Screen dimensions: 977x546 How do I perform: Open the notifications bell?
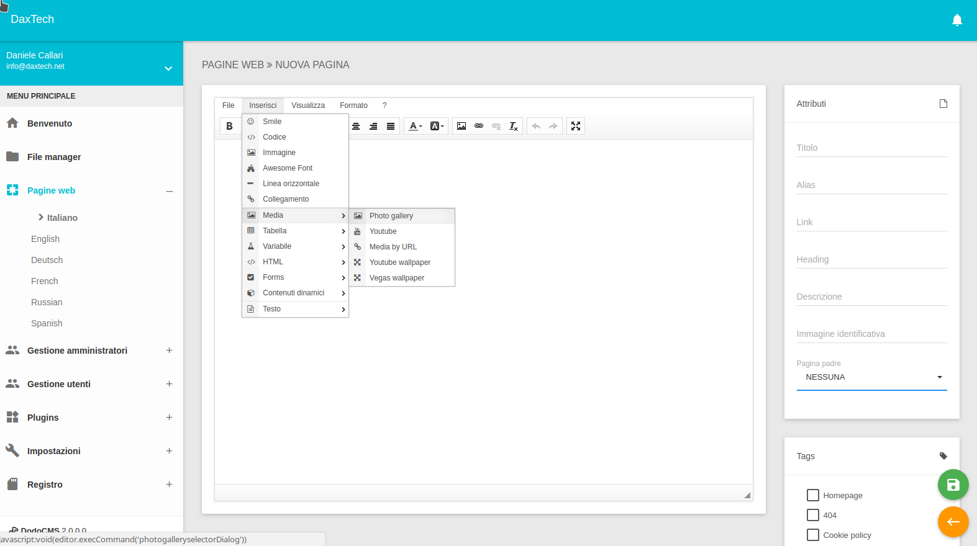(957, 20)
